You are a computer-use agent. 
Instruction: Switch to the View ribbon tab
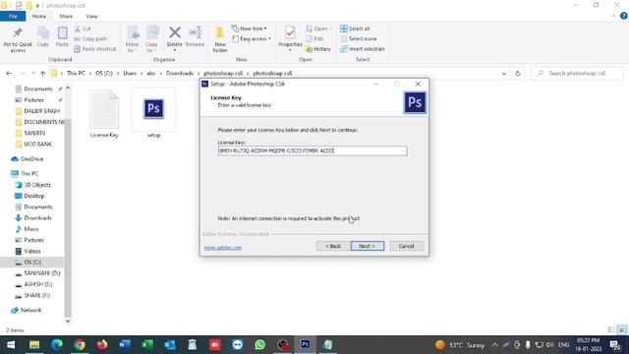click(x=91, y=16)
